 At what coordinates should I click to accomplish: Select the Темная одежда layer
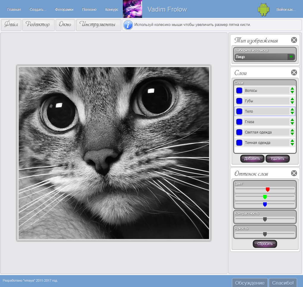(265, 143)
